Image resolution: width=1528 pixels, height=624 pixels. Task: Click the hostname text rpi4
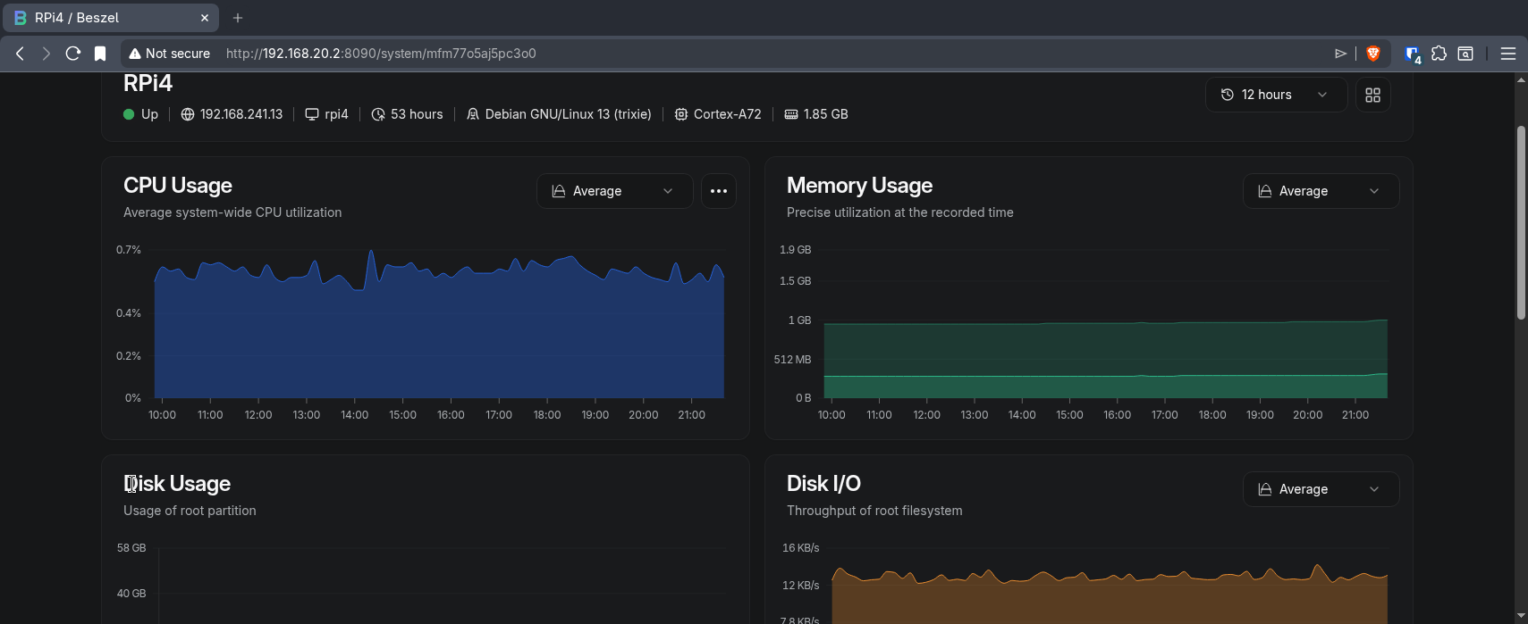coord(336,114)
